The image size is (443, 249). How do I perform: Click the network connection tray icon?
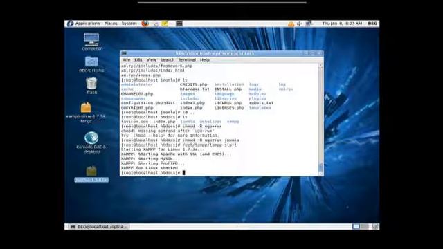tap(309, 24)
